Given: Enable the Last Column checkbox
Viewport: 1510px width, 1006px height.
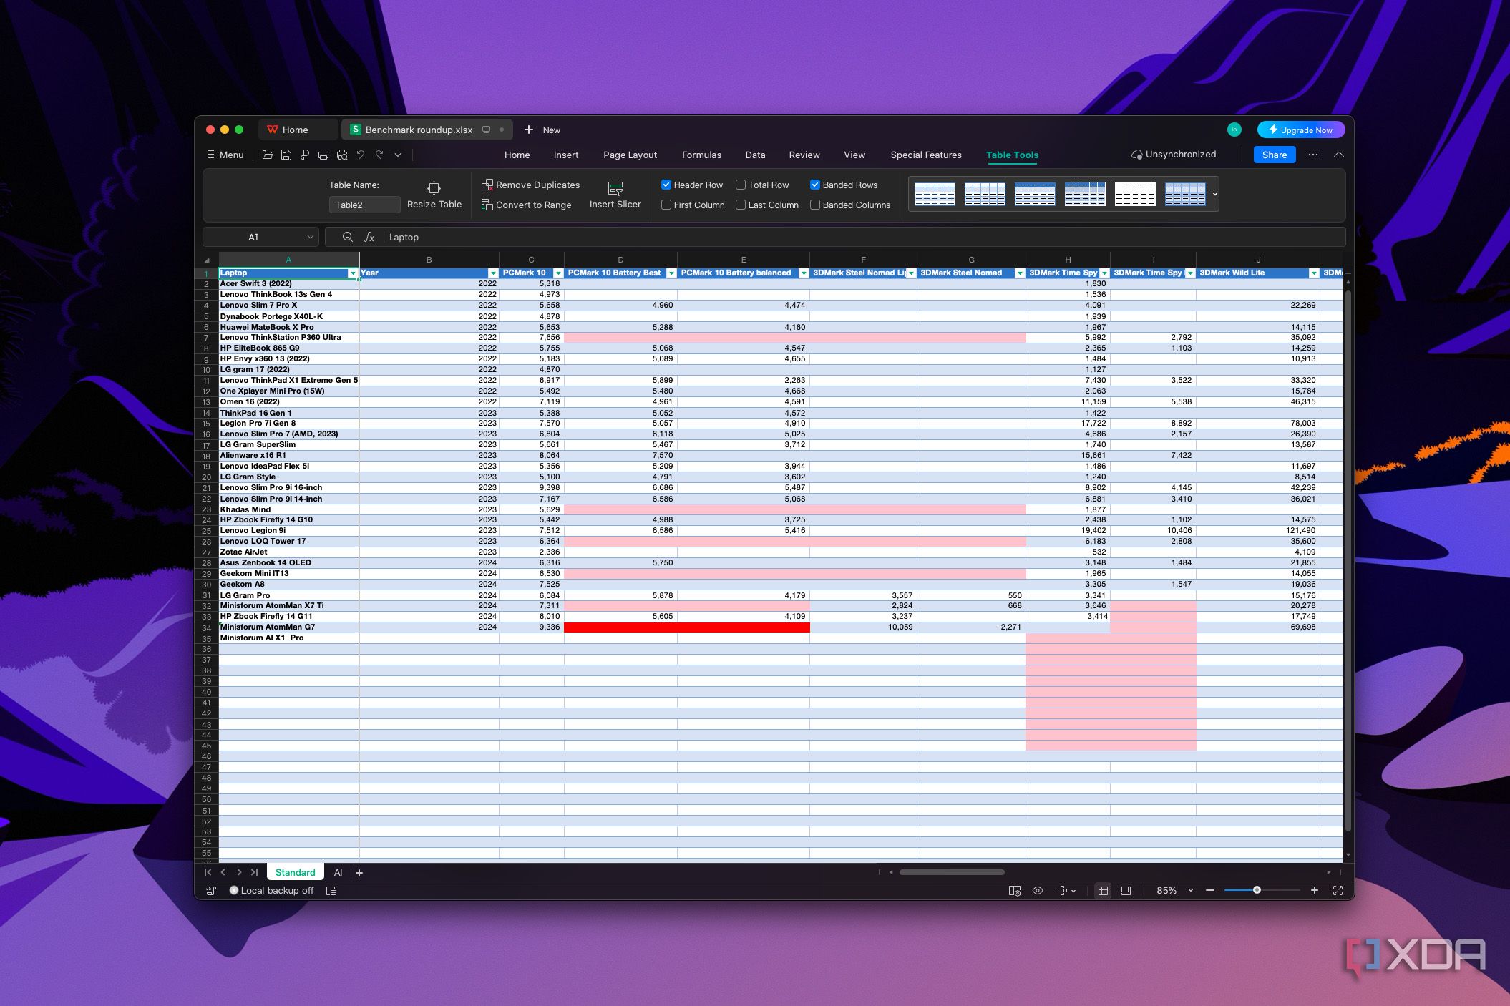Looking at the screenshot, I should pos(741,205).
